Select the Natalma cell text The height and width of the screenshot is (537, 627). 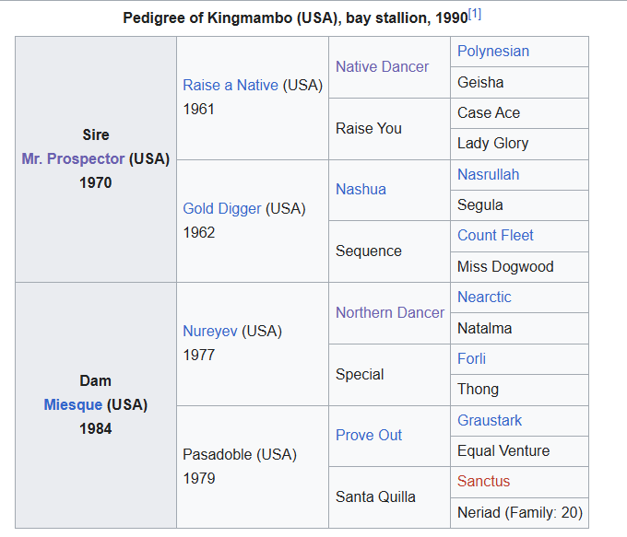click(484, 329)
